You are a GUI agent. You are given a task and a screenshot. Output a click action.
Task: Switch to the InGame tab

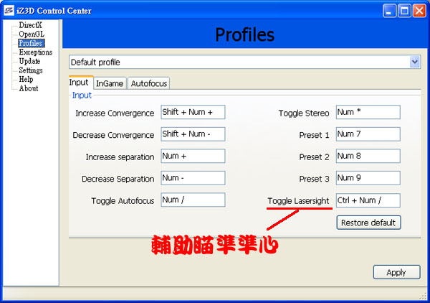110,83
